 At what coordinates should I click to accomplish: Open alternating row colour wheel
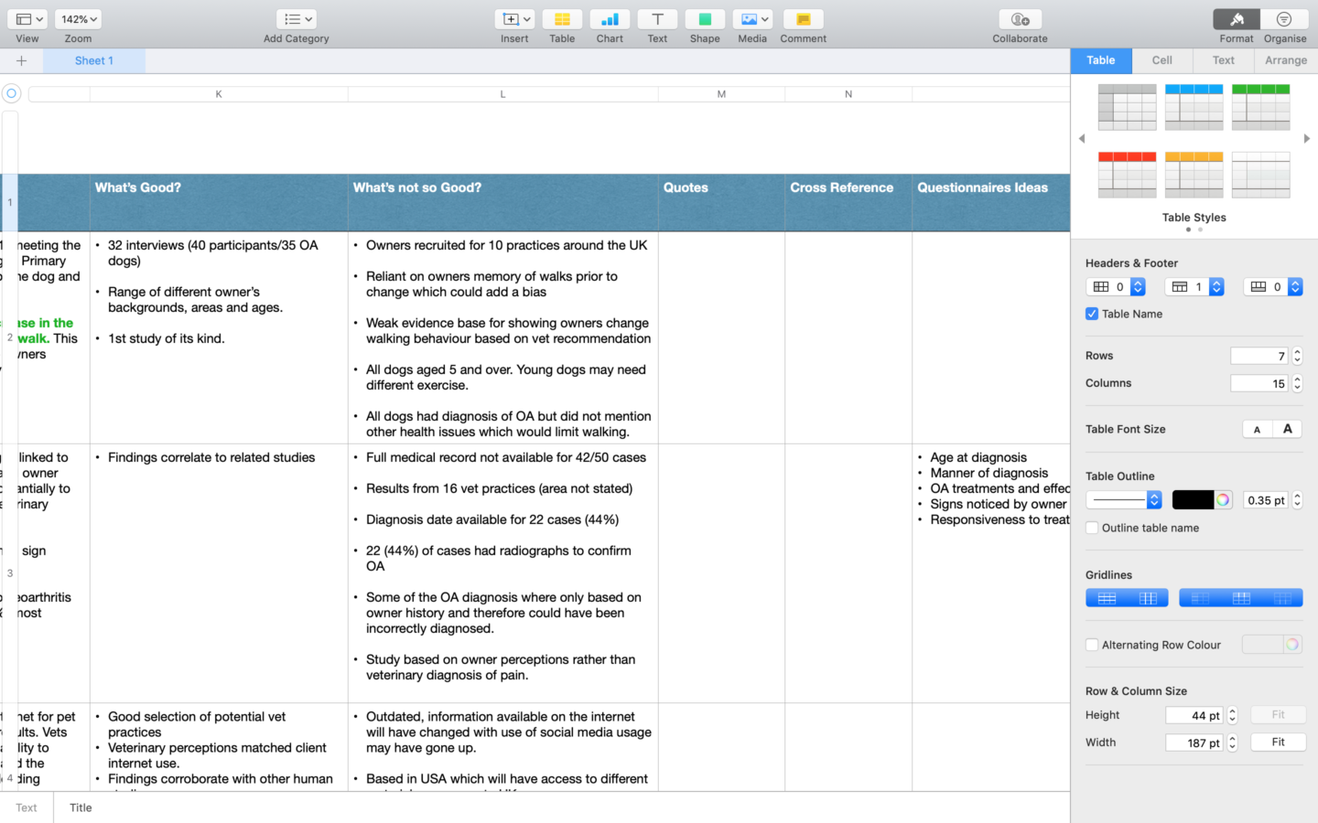pos(1292,645)
